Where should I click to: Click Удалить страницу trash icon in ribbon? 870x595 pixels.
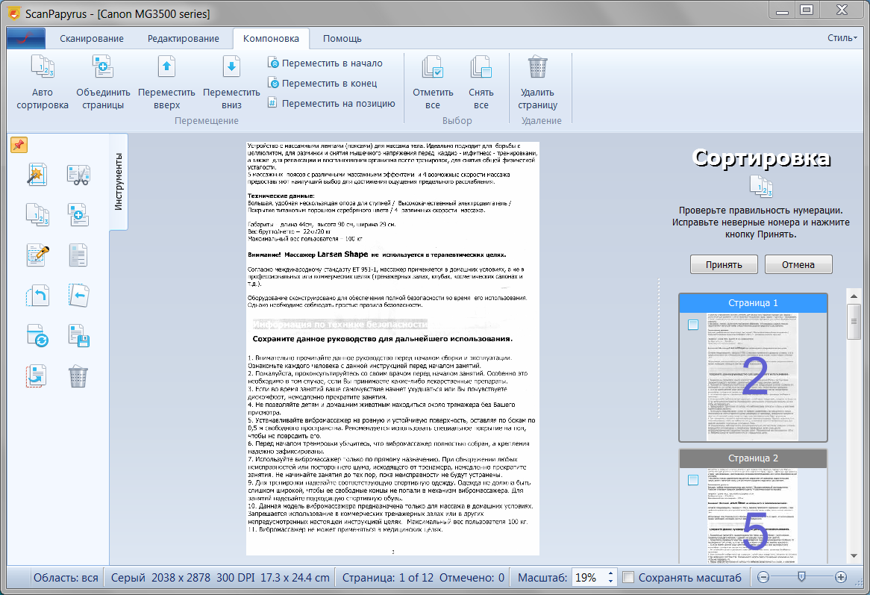tap(538, 69)
